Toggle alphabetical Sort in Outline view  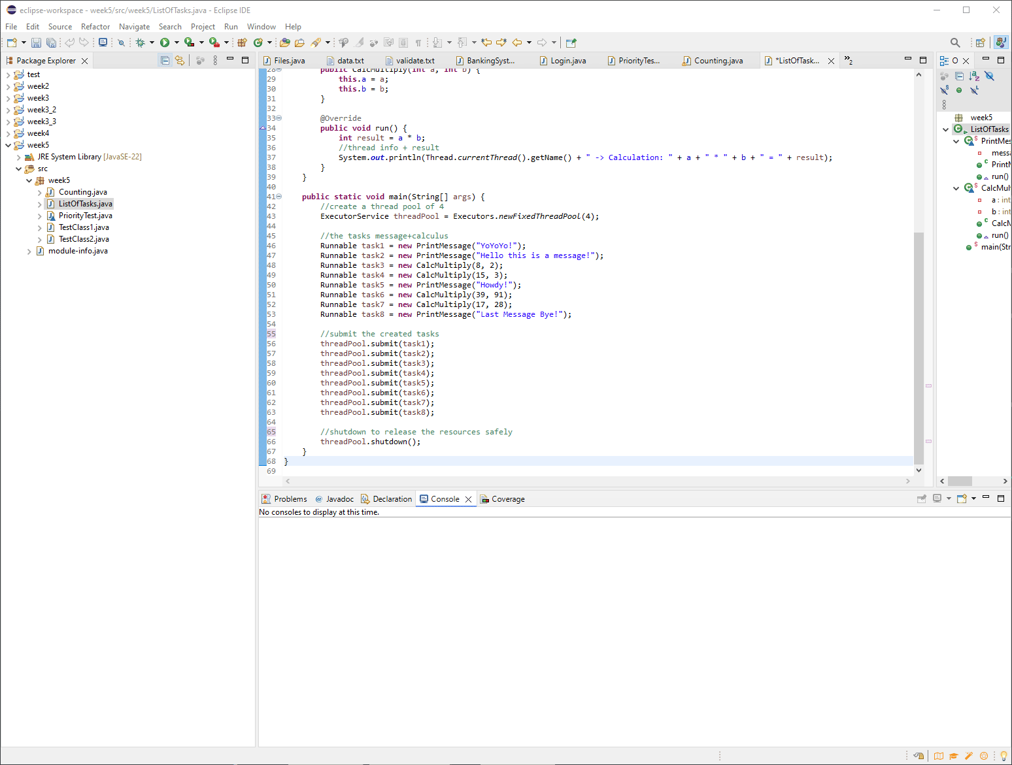tap(974, 76)
